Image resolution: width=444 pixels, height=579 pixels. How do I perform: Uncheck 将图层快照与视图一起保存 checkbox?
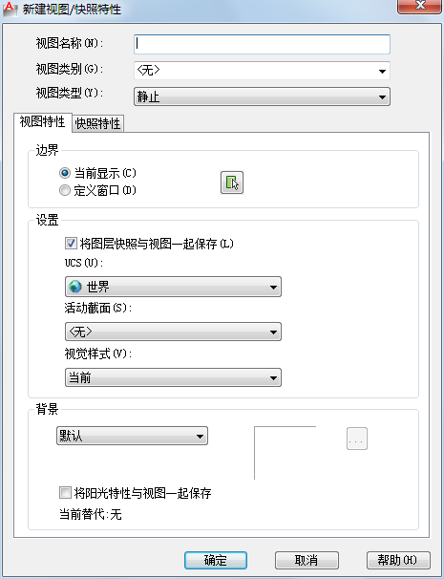click(x=71, y=244)
